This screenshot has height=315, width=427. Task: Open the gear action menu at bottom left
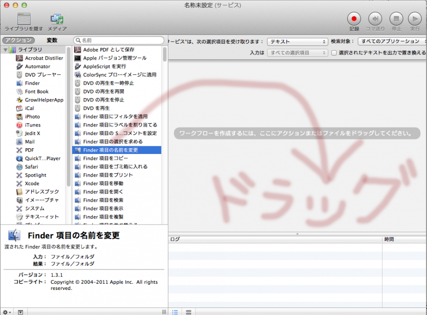coord(7,312)
